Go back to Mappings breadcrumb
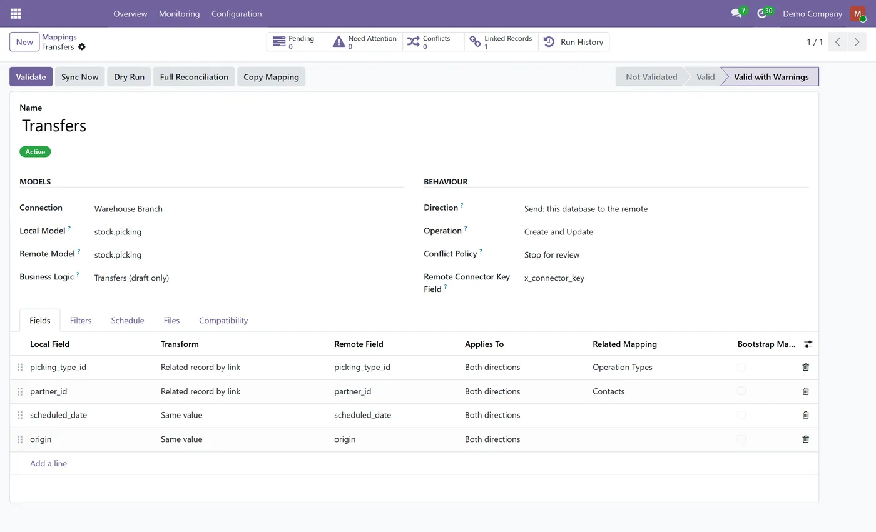This screenshot has height=532, width=876. (59, 37)
